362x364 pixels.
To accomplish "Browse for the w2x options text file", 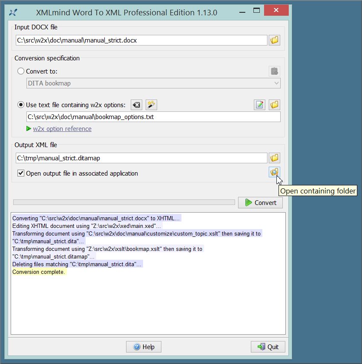I will pos(274,105).
